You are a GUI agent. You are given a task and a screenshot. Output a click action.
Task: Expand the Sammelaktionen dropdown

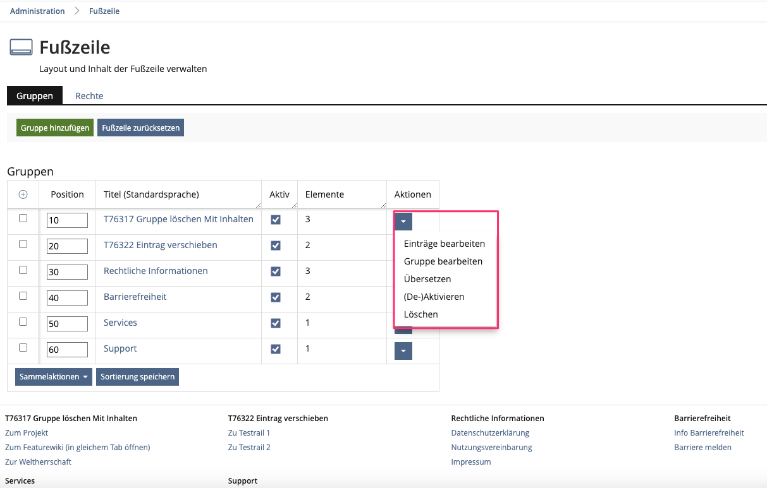54,377
